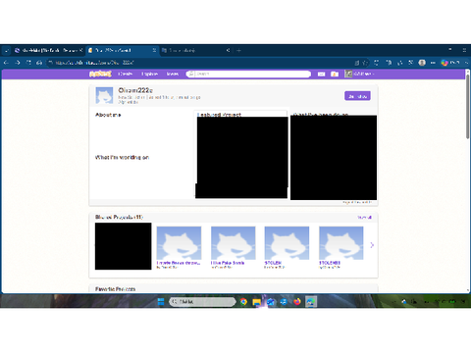Click the Scratch logo in navigation bar

pyautogui.click(x=100, y=74)
